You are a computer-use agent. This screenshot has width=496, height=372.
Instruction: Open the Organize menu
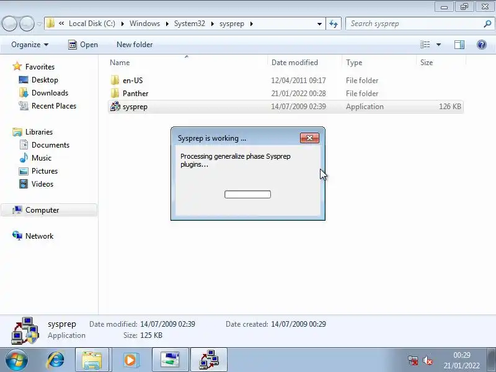(30, 45)
